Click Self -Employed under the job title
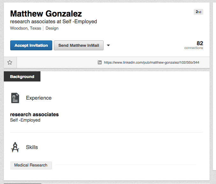Image resolution: width=216 pixels, height=184 pixels. pyautogui.click(x=25, y=120)
